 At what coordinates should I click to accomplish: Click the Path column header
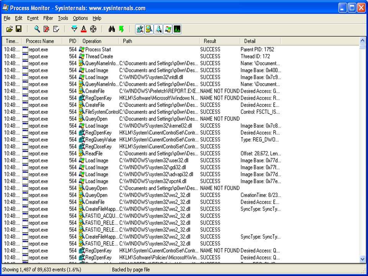[x=159, y=41]
